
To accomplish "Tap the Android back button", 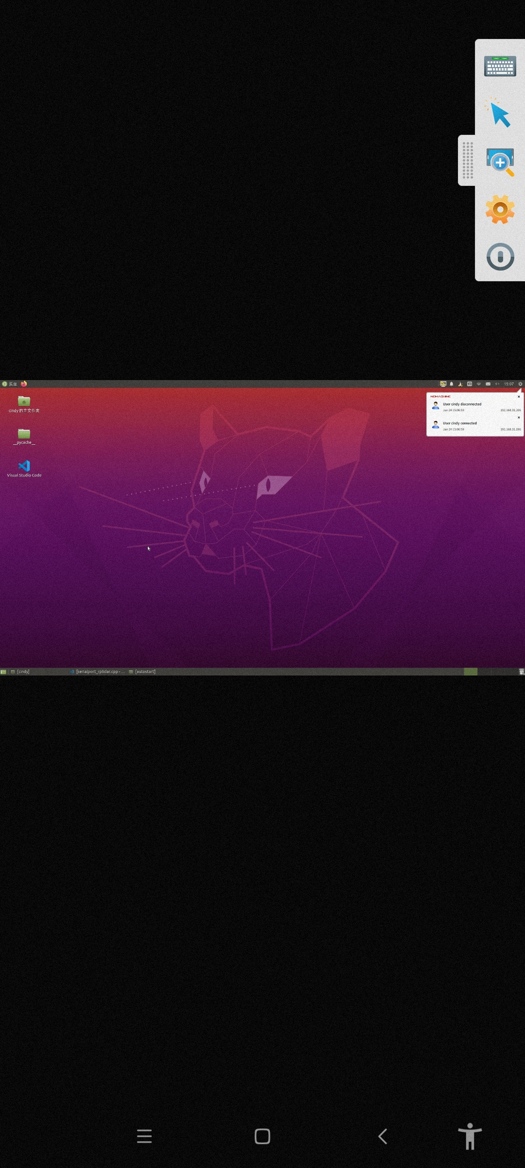I will pos(383,1136).
